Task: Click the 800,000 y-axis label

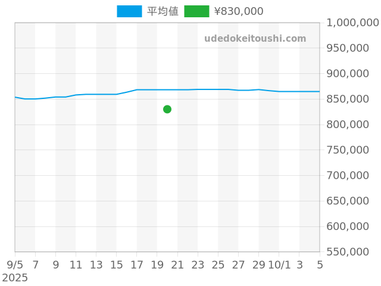Action: (353, 125)
